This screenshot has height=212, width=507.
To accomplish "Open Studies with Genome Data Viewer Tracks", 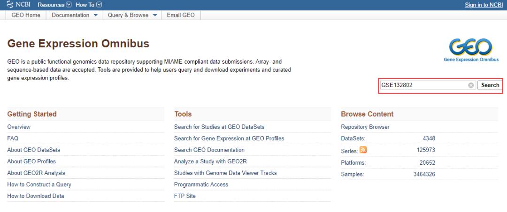I will coord(225,173).
